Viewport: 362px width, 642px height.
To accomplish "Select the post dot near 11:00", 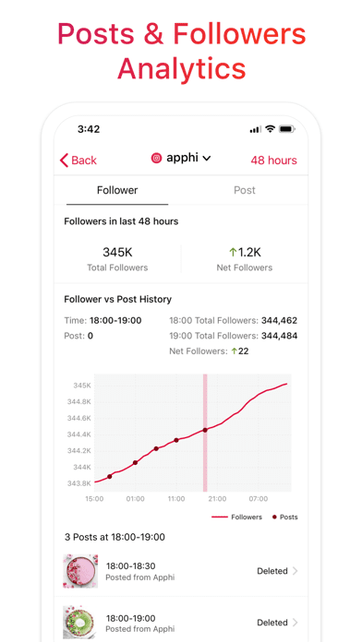I will [176, 440].
